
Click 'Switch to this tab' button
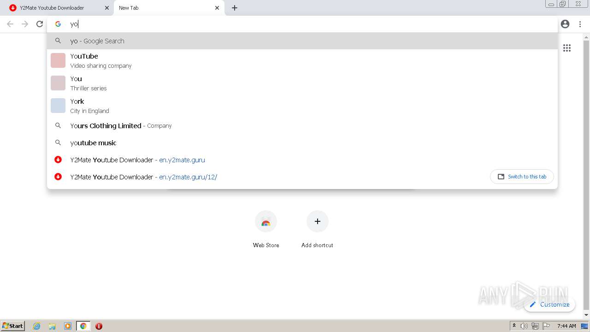pyautogui.click(x=522, y=177)
